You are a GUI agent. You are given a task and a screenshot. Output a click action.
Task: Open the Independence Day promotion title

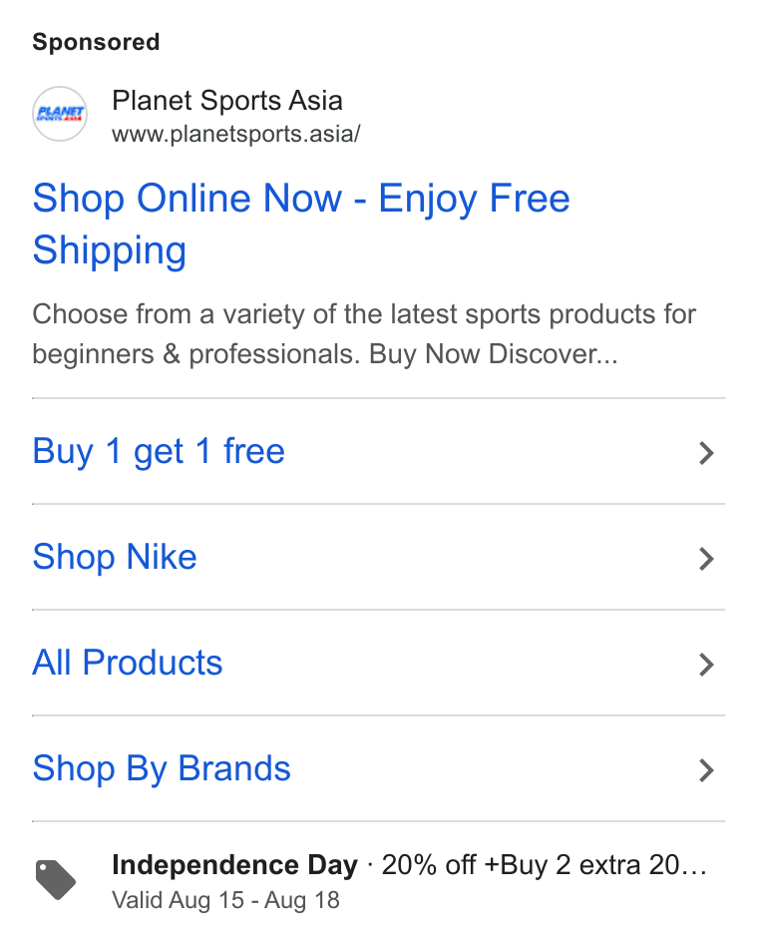234,865
